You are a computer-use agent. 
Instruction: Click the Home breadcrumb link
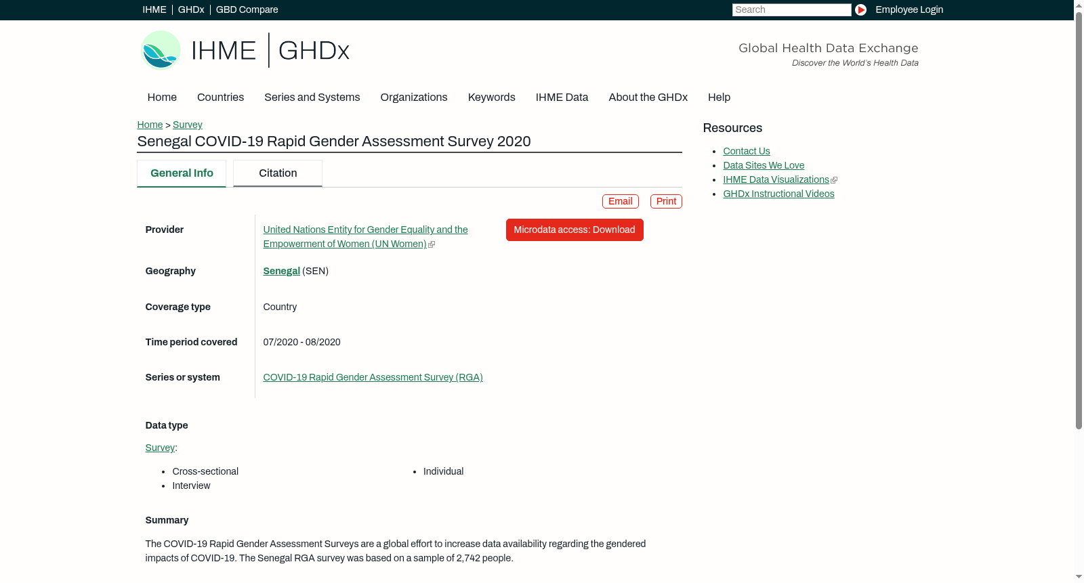coord(150,125)
